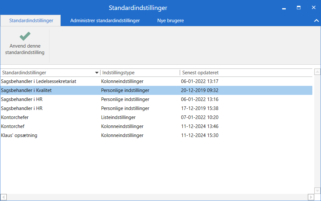Select the Standardindstillinger ribbon tab

(x=31, y=21)
